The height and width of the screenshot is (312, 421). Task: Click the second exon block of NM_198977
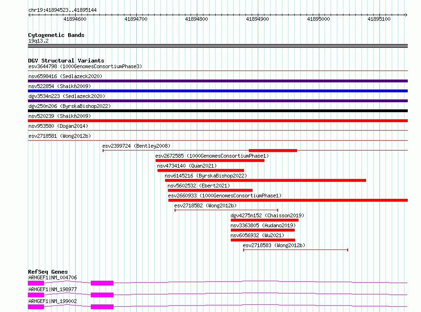[102, 295]
